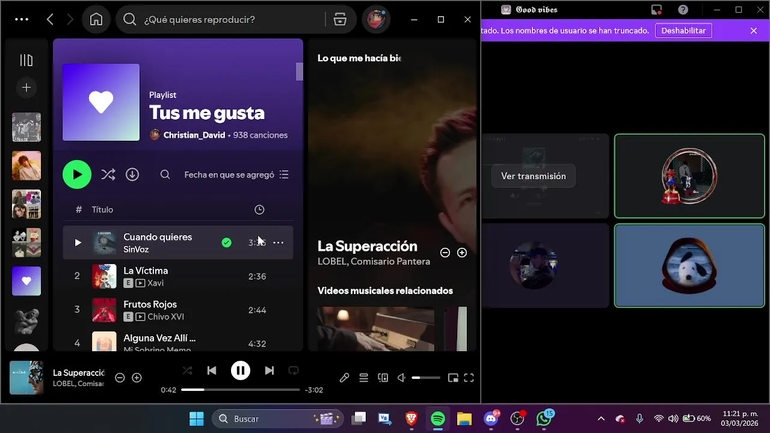Image resolution: width=770 pixels, height=433 pixels.
Task: Show hidden system tray icons
Action: click(x=600, y=419)
